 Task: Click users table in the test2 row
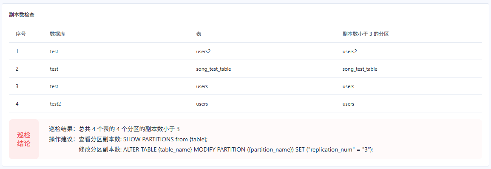pos(202,104)
